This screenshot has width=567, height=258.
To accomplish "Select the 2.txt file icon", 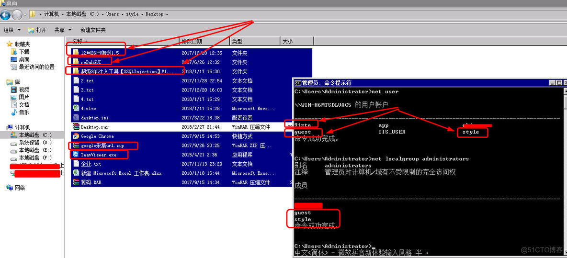I will point(76,80).
